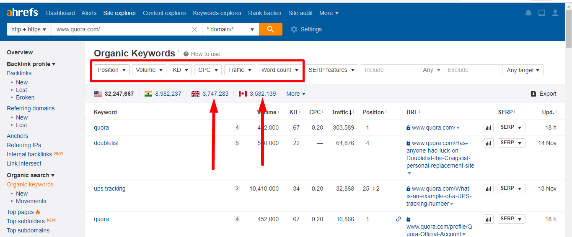Open Rank tracker in top navigation
Image resolution: width=572 pixels, height=237 pixels.
point(265,13)
